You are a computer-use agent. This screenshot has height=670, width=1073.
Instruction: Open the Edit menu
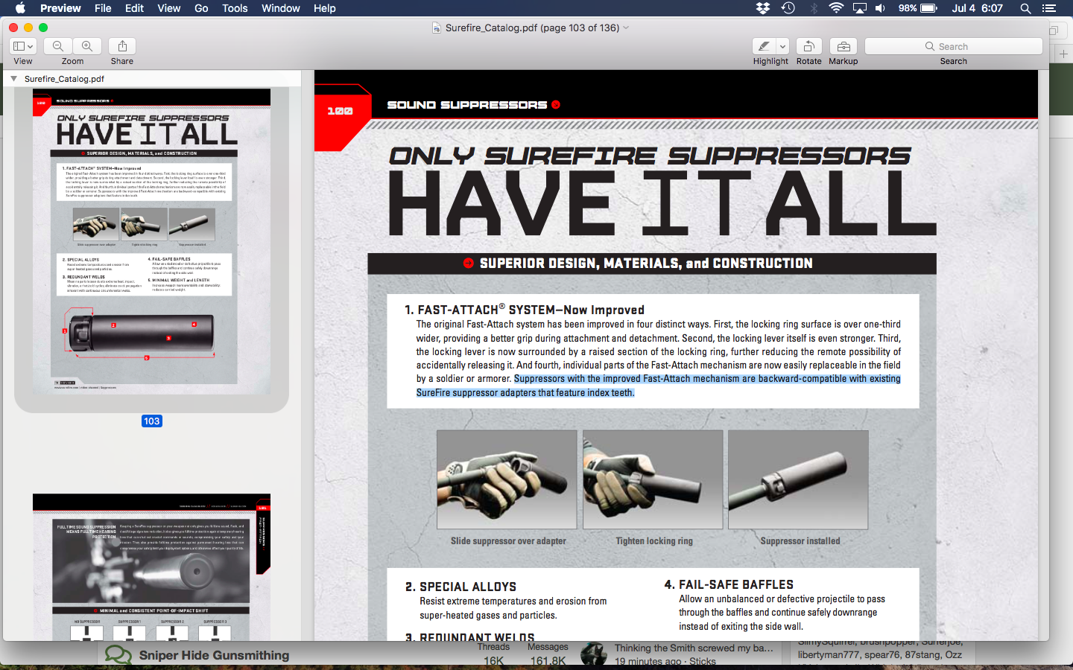[x=134, y=8]
